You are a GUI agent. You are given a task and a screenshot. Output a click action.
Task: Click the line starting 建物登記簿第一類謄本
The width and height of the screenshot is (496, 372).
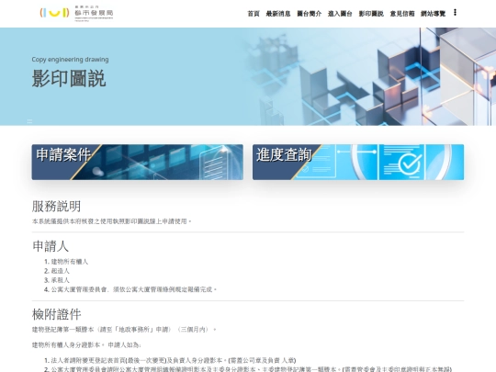(124, 330)
